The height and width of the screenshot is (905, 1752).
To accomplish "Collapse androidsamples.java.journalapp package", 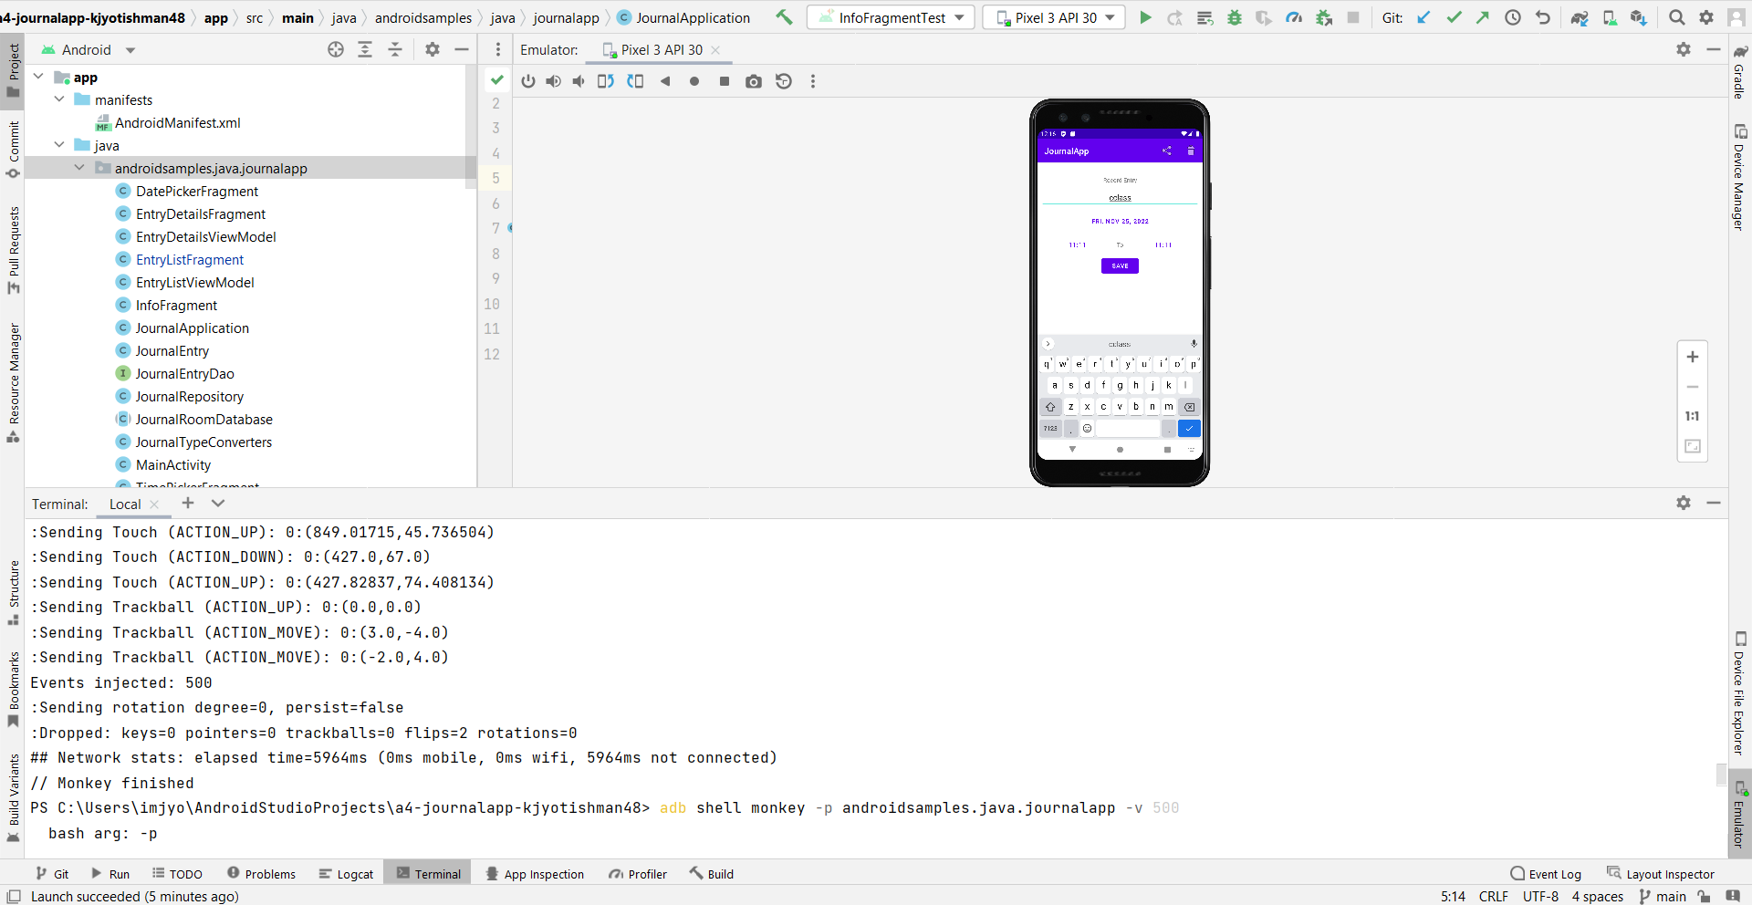I will tap(79, 168).
